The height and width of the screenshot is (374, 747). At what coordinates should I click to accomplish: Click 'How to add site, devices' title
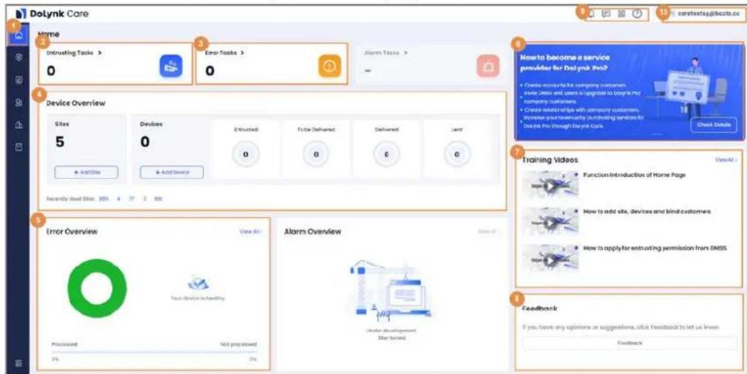(x=647, y=211)
